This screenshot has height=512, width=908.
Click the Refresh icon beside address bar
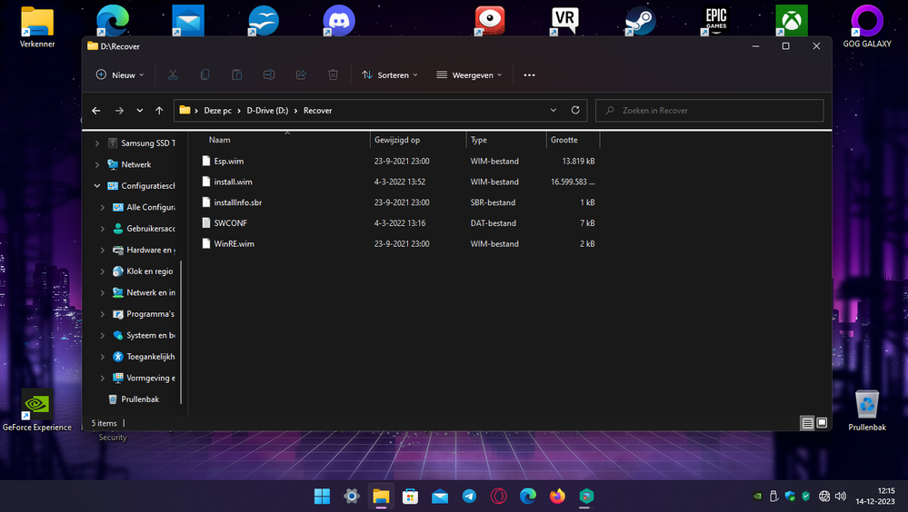(x=575, y=110)
